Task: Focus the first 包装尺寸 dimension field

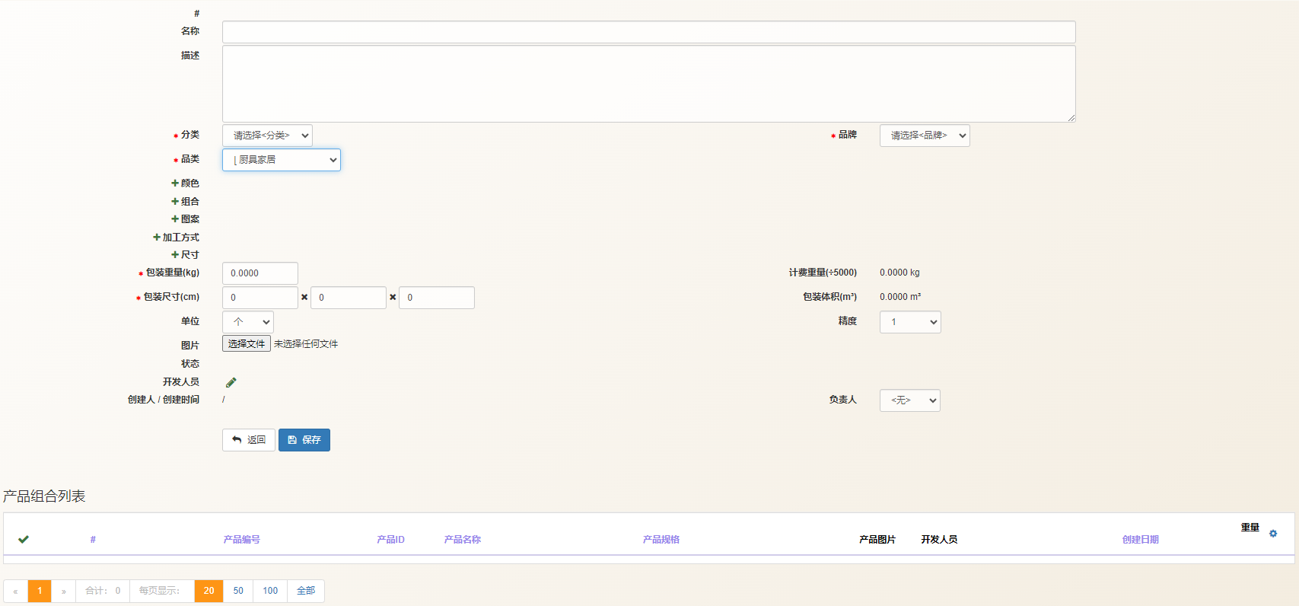Action: [x=260, y=298]
